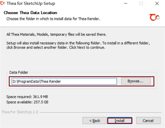Click the separator line beside the branding text
This screenshot has height=128, width=165.
pos(100,112)
